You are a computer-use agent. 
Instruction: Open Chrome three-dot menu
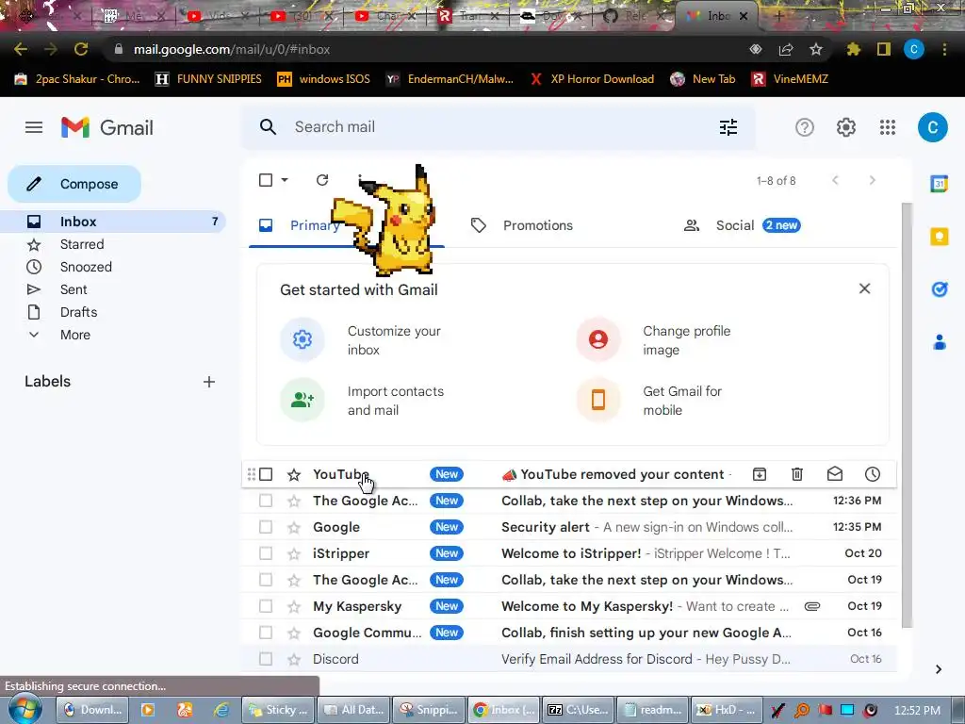click(x=944, y=49)
